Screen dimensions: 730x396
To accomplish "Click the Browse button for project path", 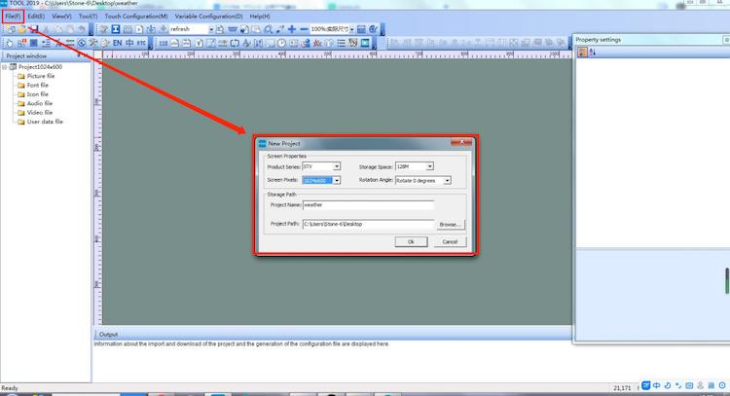I will pyautogui.click(x=449, y=224).
